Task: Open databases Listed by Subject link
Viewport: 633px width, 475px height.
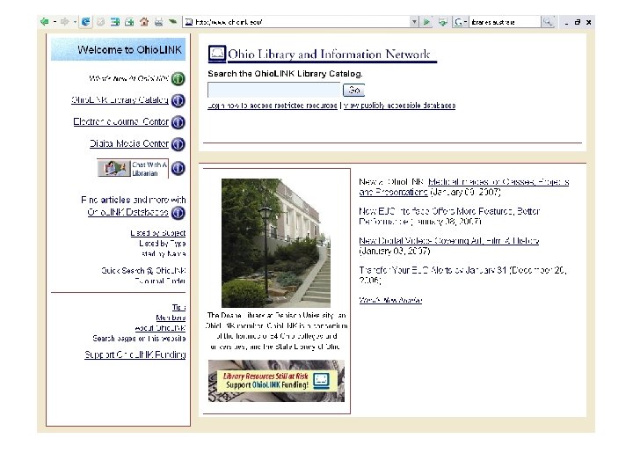Action: 158,233
